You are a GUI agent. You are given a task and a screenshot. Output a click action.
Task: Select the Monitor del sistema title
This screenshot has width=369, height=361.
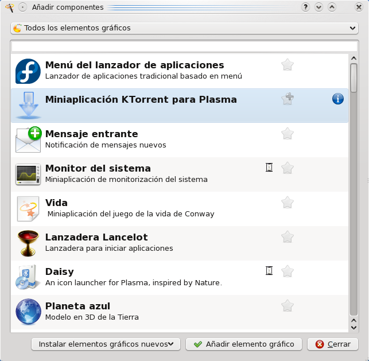98,168
